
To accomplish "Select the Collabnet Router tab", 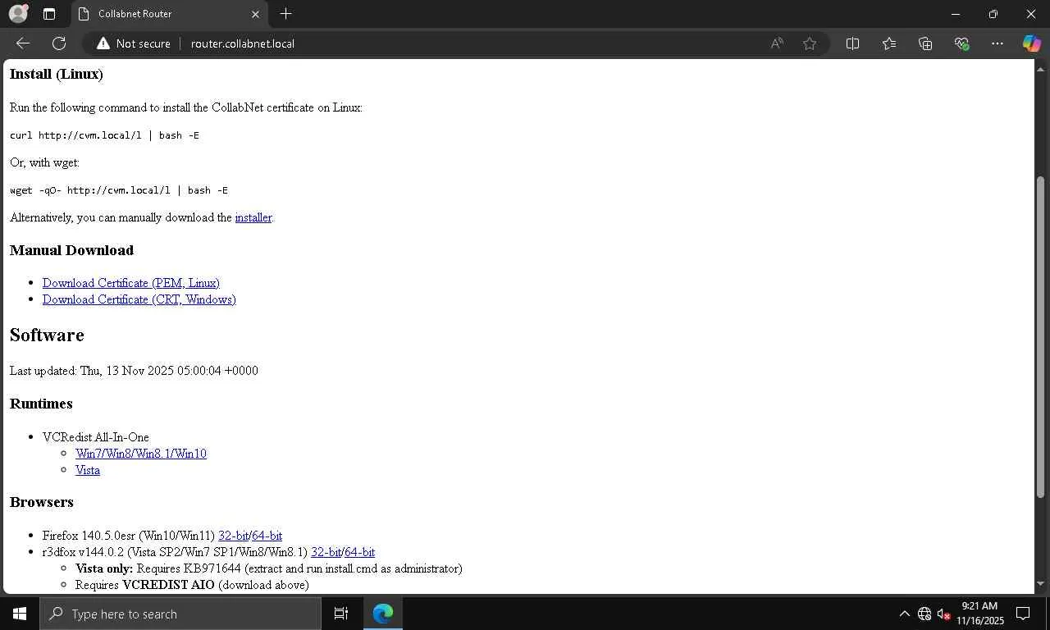I will 170,14.
